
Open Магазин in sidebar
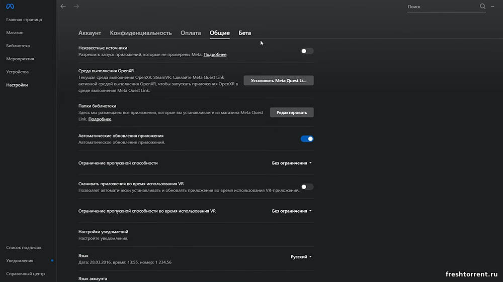tap(15, 33)
